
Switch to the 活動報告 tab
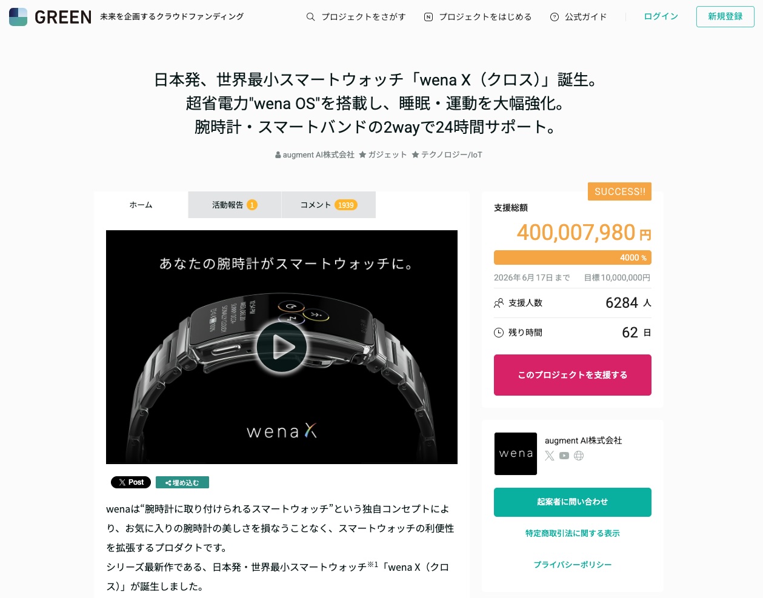pos(235,205)
